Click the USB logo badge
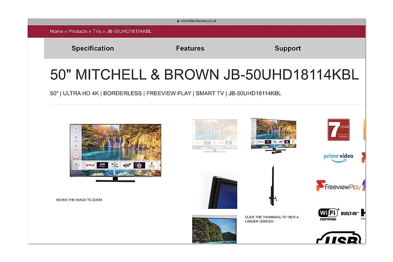 click(339, 237)
